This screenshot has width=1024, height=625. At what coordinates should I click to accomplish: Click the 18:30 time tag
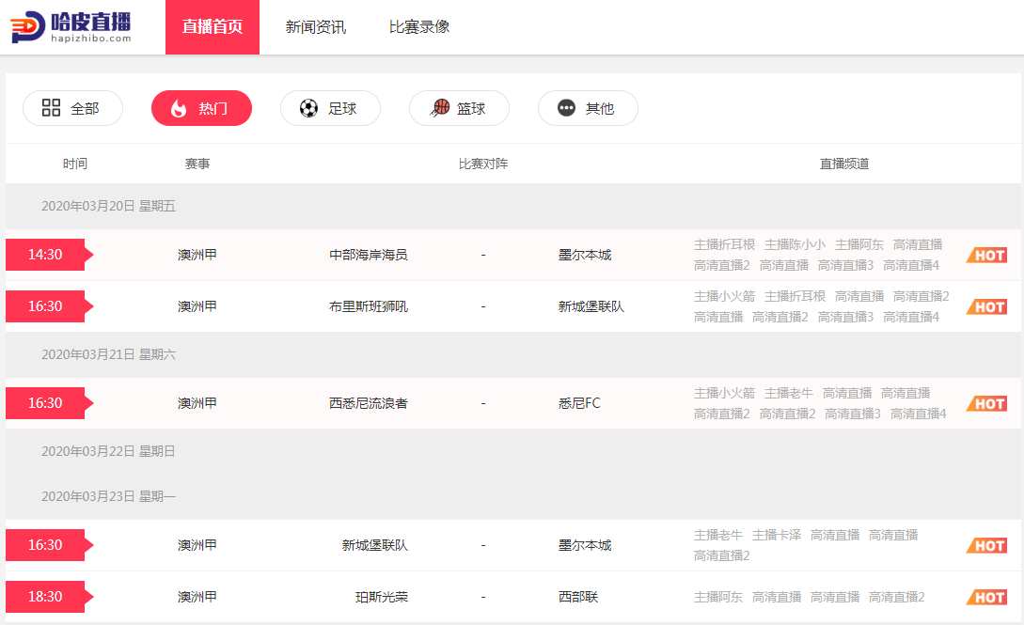50,597
